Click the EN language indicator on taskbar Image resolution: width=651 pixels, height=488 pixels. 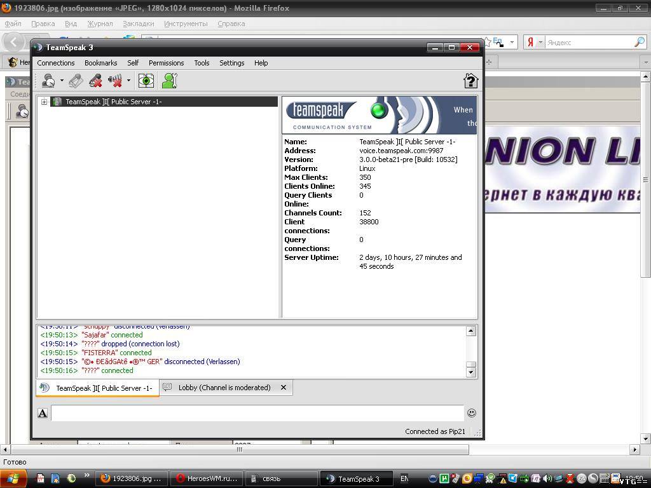tap(404, 478)
